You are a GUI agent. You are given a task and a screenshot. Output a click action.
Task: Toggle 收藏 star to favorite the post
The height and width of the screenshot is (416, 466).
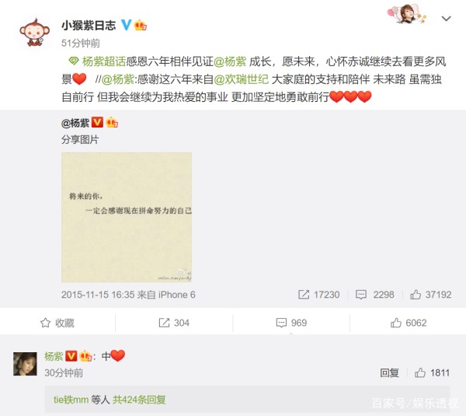57,323
